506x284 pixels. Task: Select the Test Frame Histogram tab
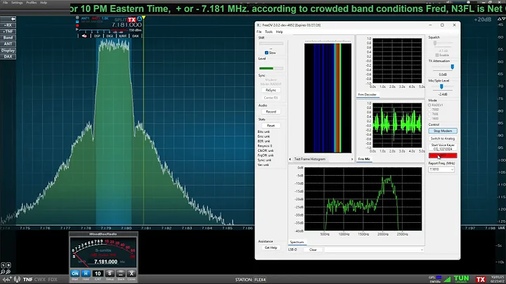coord(310,159)
